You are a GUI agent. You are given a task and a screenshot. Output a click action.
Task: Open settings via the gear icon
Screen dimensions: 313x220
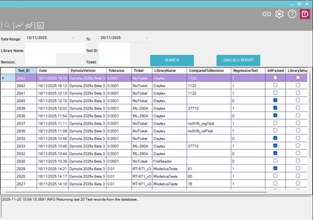click(279, 14)
